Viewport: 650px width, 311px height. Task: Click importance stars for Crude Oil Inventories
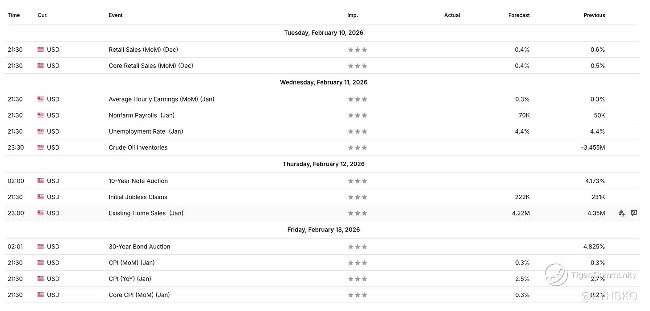click(x=357, y=147)
